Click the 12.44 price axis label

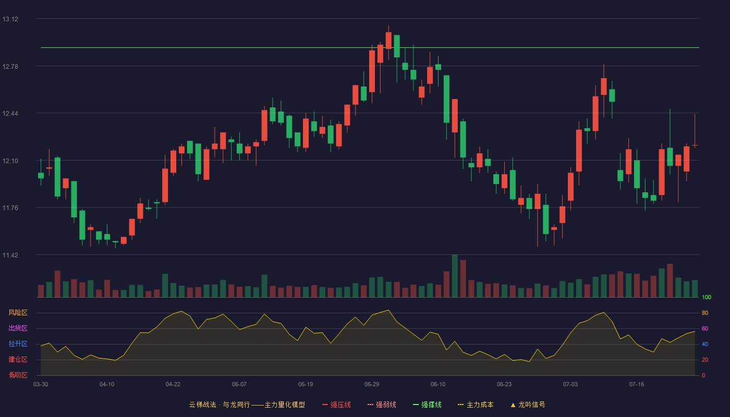pos(10,114)
